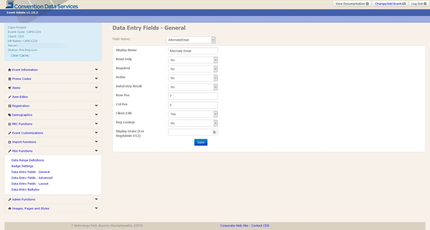The image size is (430, 230).
Task: Expand the RRC Functions section chevron
Action: (x=96, y=124)
